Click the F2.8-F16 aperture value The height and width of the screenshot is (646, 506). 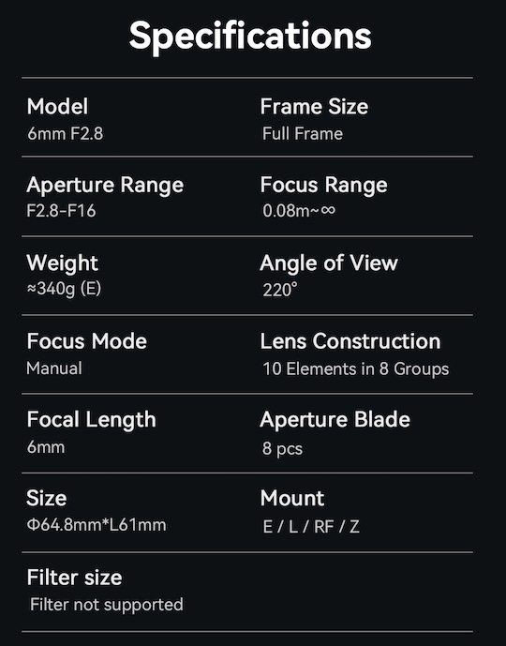pyautogui.click(x=61, y=211)
